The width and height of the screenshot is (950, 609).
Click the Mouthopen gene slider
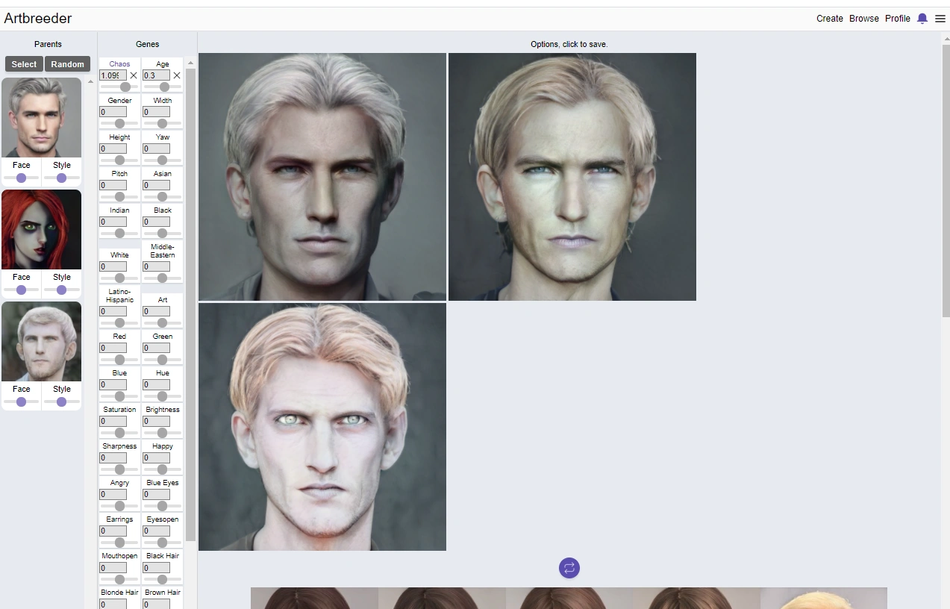coord(119,579)
